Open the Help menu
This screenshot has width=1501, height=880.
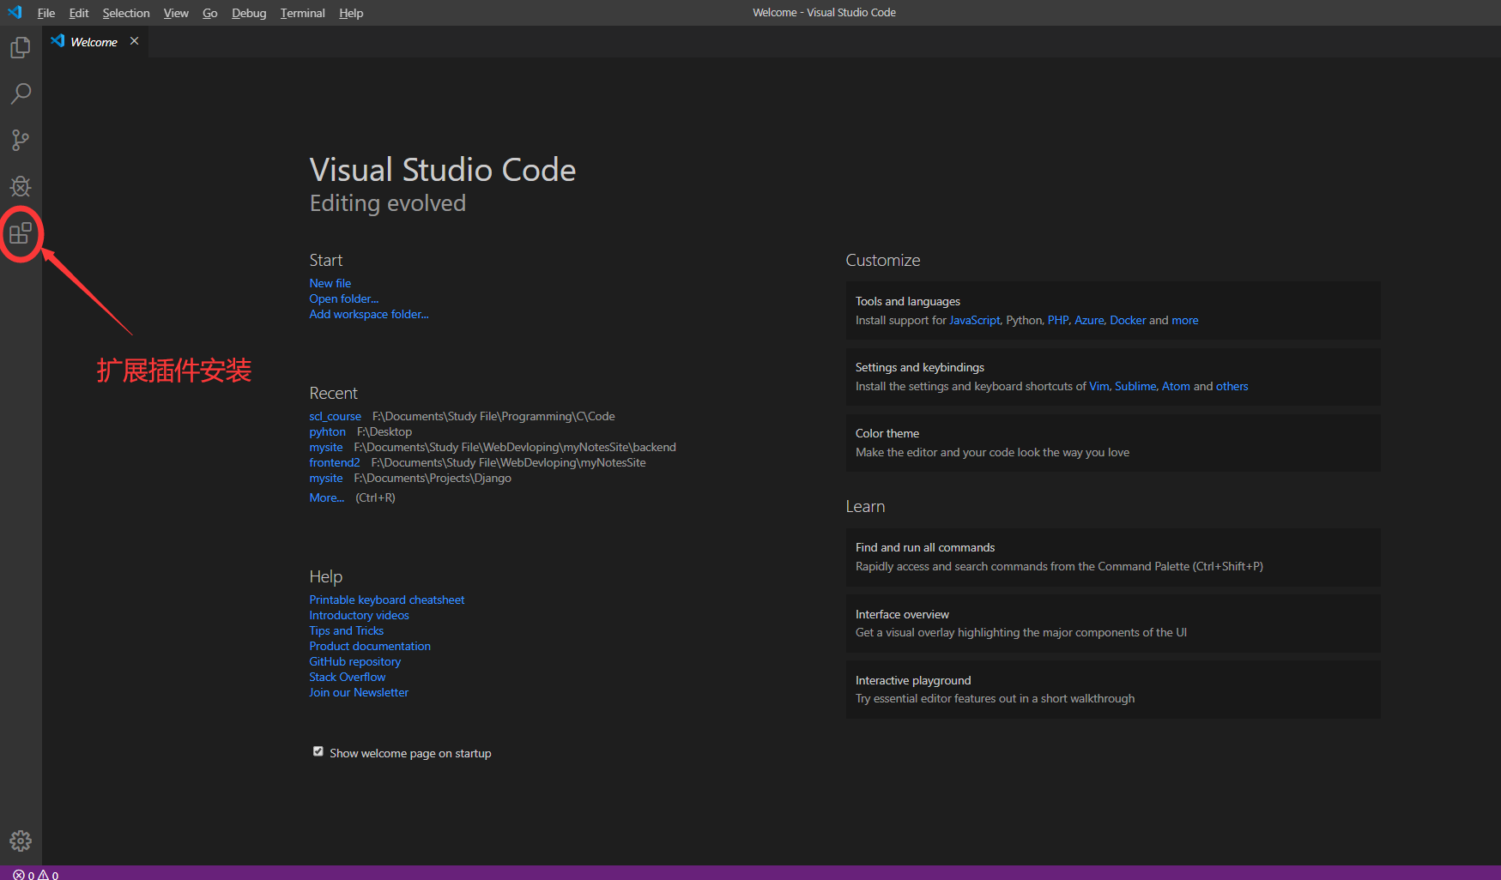coord(351,13)
